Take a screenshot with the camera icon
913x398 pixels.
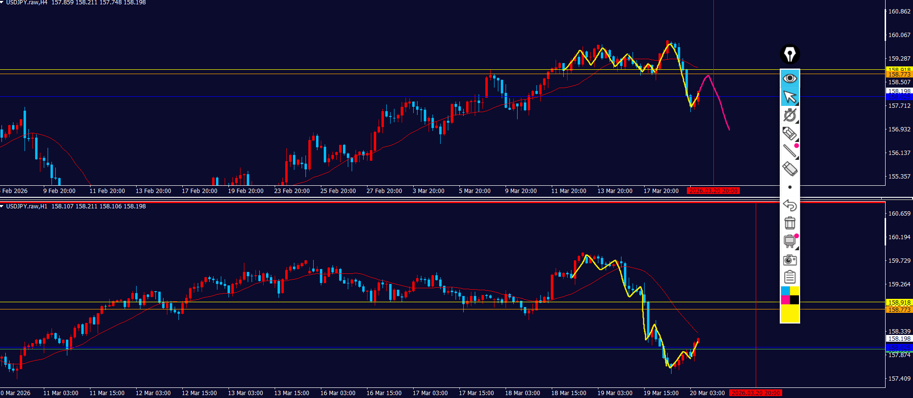[x=789, y=260]
